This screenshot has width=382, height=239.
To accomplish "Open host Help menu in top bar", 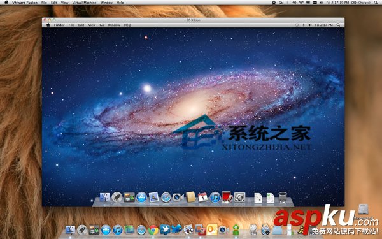I will coord(120,3).
